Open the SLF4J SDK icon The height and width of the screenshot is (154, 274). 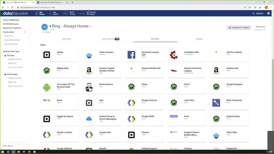click(174, 87)
